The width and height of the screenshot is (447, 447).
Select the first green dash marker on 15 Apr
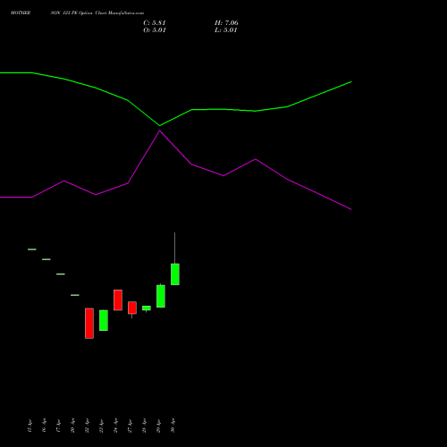click(x=32, y=249)
